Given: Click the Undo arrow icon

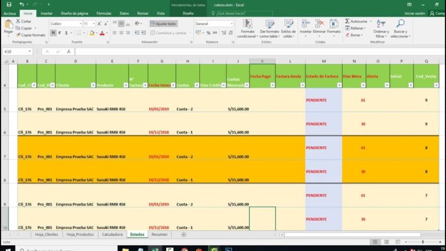Looking at the screenshot, I should [21, 4].
